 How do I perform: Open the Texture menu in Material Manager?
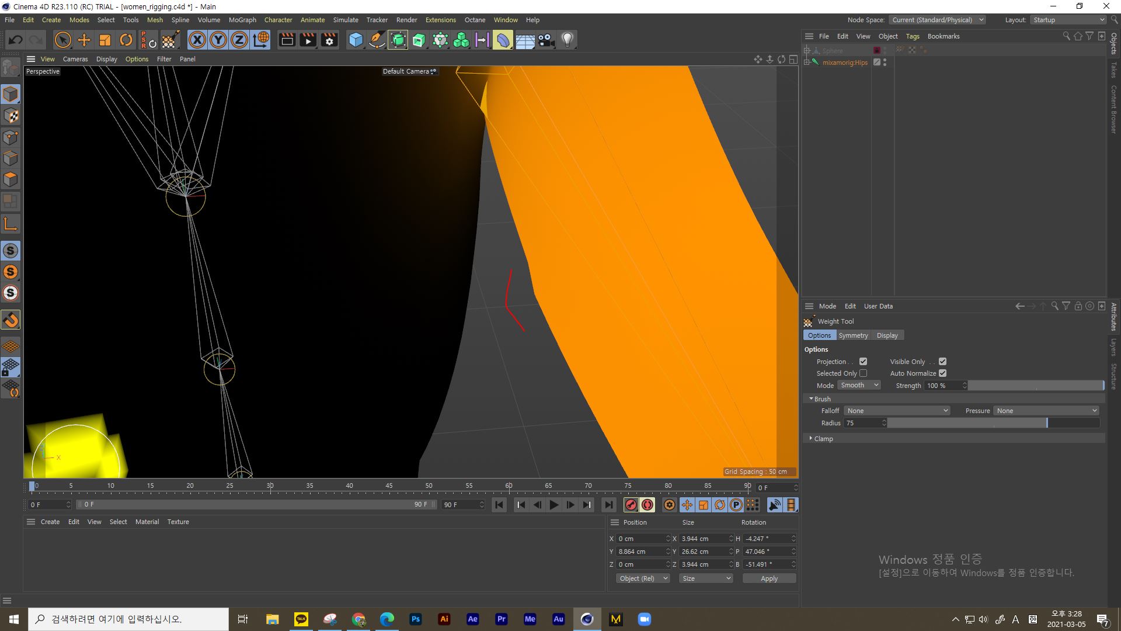[x=178, y=522]
